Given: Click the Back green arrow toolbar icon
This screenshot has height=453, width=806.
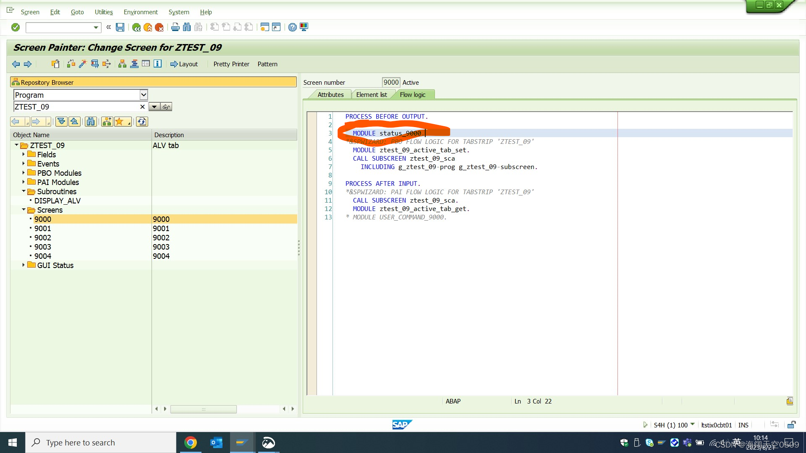Looking at the screenshot, I should pos(136,27).
